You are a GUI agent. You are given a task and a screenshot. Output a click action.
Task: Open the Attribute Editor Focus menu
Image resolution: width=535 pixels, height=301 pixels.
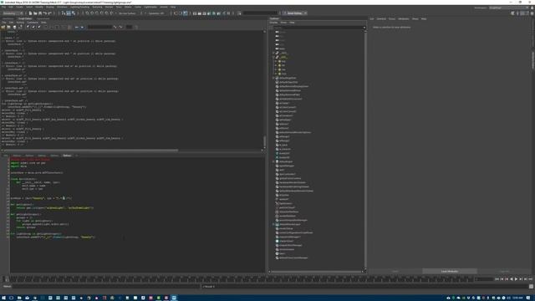[392, 18]
